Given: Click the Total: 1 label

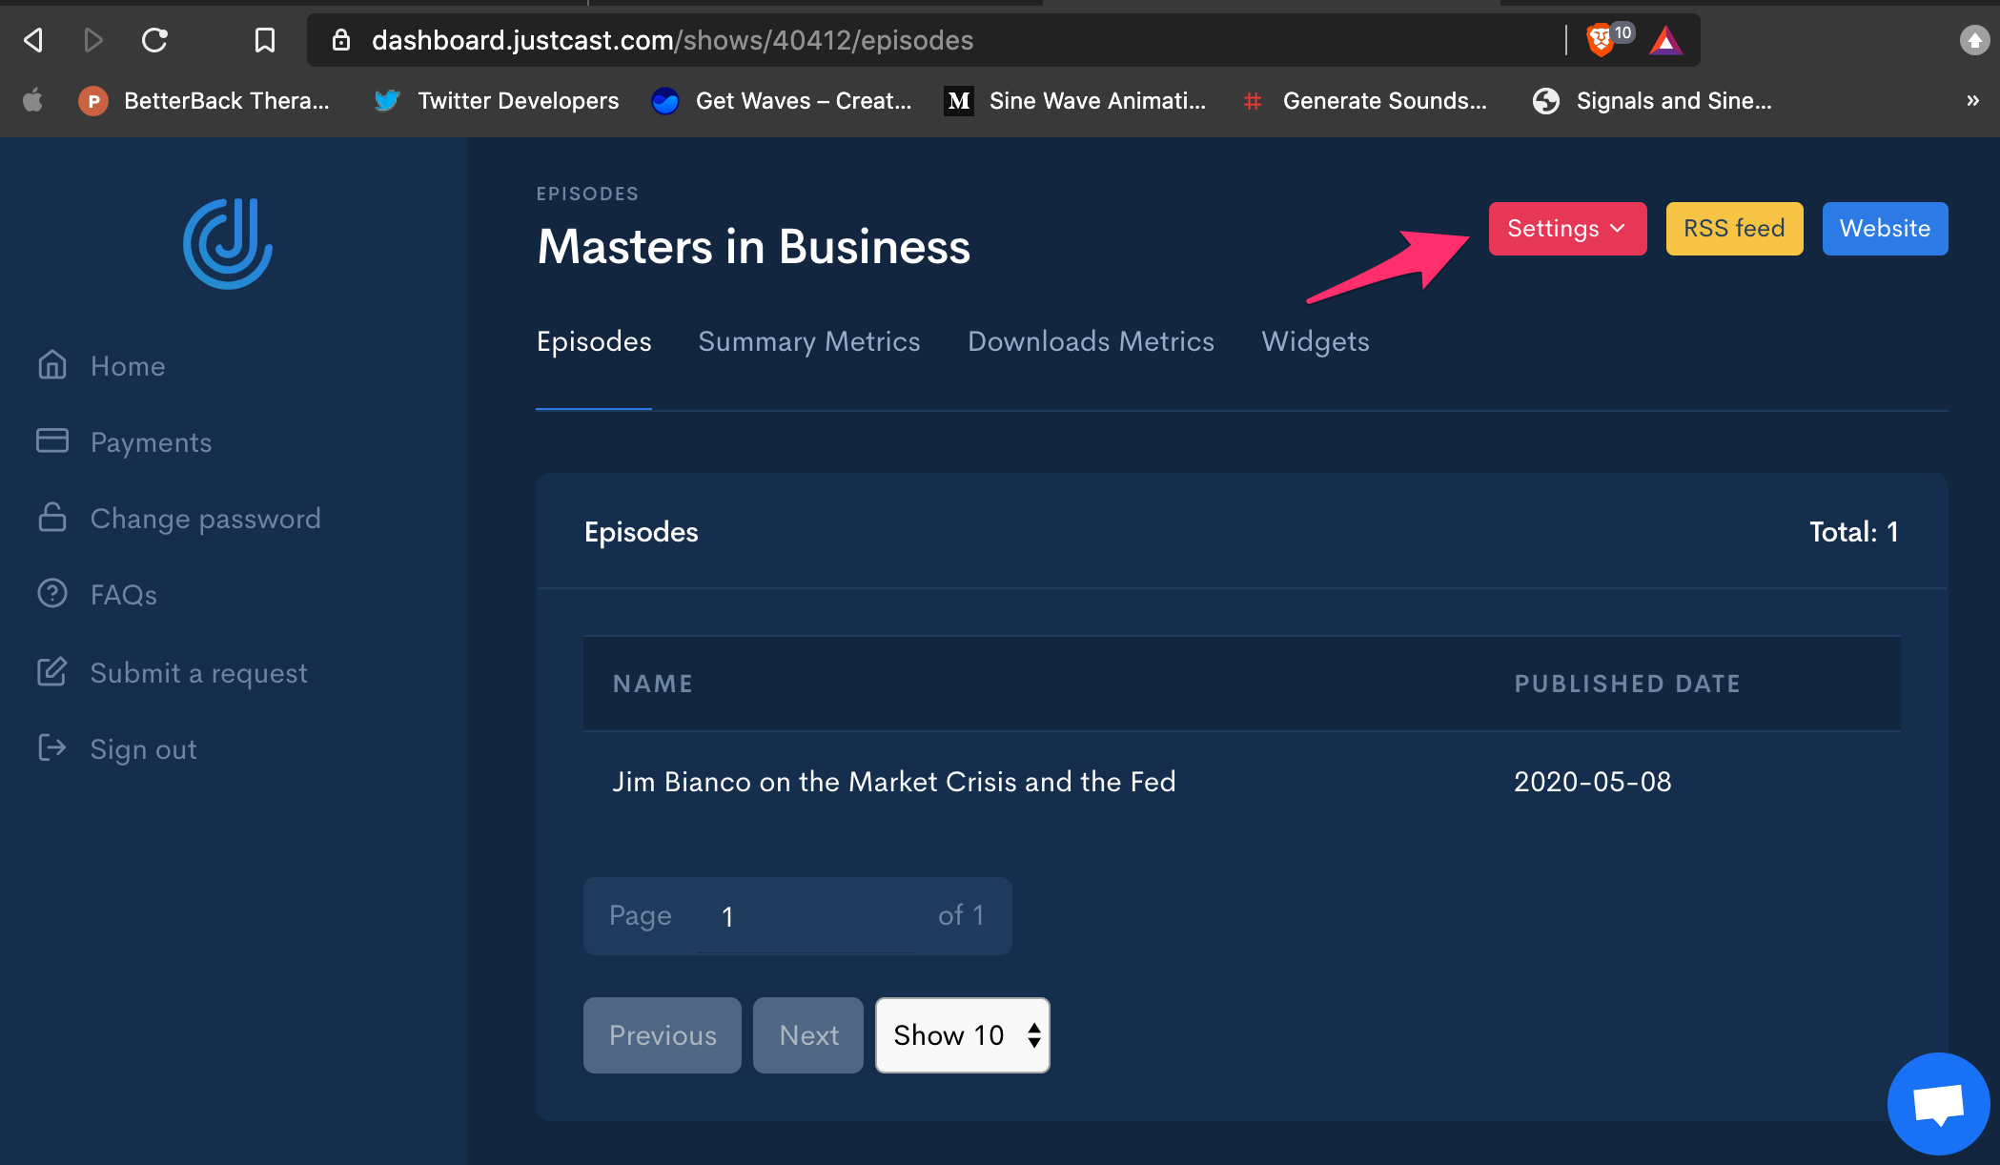Looking at the screenshot, I should coord(1854,532).
